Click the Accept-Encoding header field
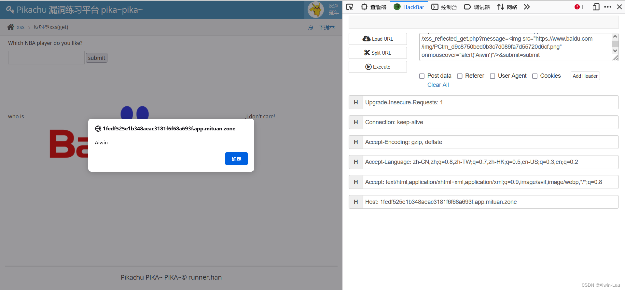625x290 pixels. tap(491, 142)
